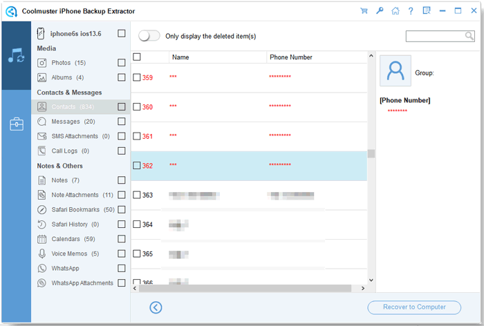Viewport: 484px width, 326px height.
Task: Open Voice Memos category
Action: coord(75,253)
